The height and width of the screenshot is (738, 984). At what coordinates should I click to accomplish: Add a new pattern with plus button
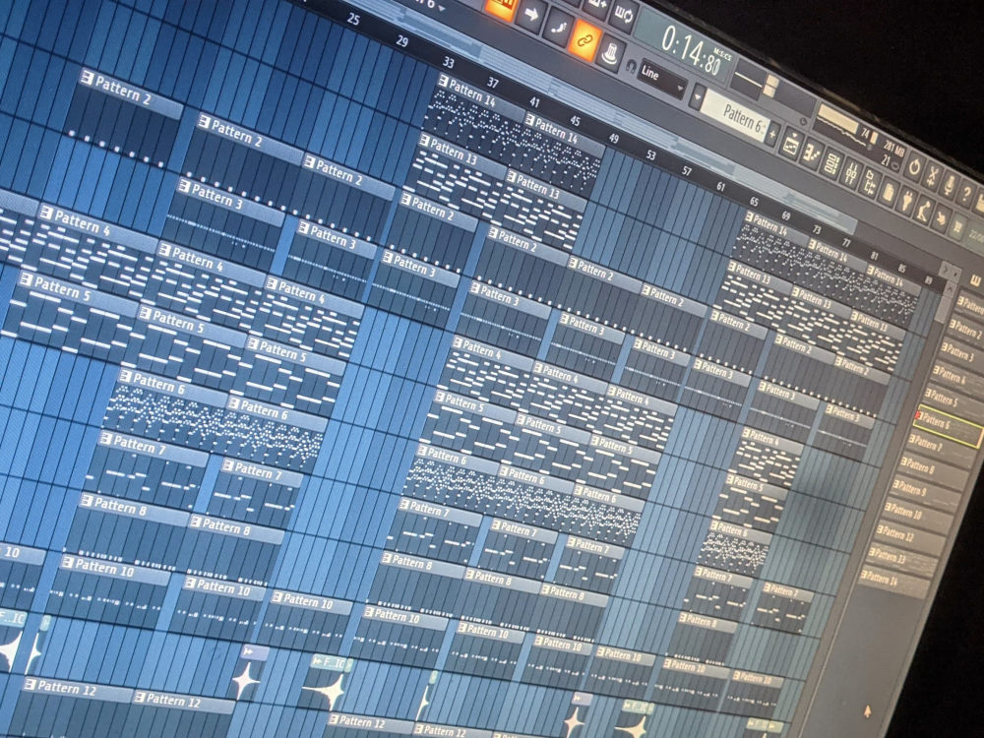pyautogui.click(x=771, y=134)
